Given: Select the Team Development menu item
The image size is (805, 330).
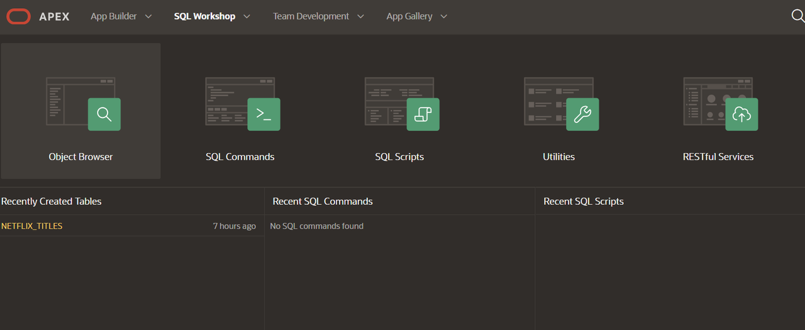Looking at the screenshot, I should 311,17.
